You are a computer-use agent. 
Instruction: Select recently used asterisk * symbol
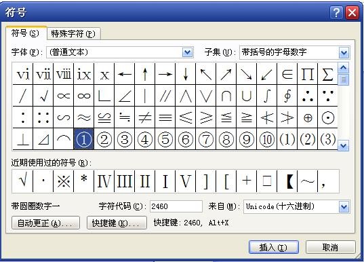(84, 181)
